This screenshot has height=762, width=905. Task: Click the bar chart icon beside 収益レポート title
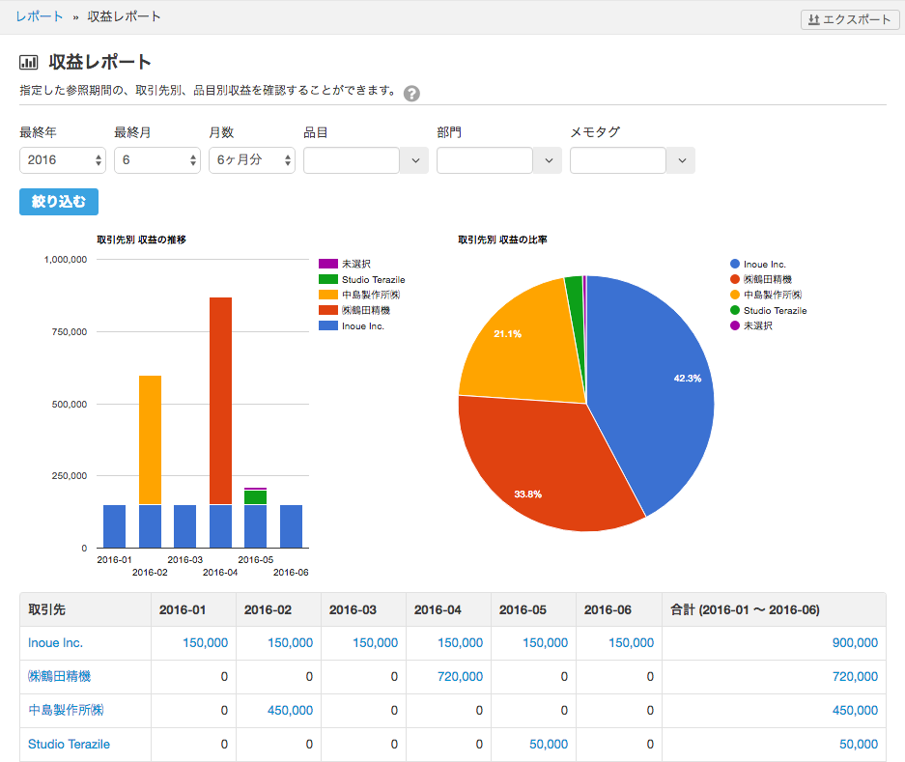click(x=27, y=61)
